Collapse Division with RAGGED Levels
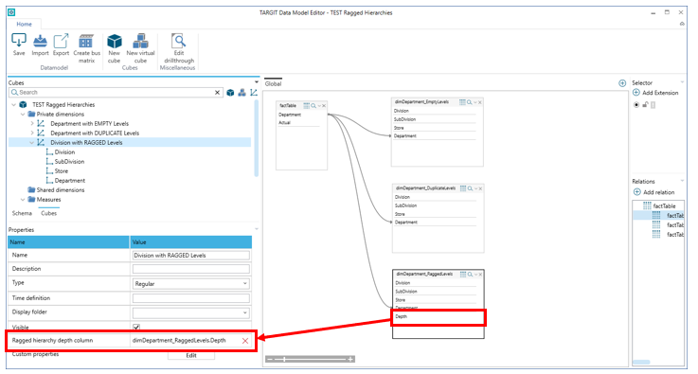This screenshot has height=374, width=698. pyautogui.click(x=31, y=142)
